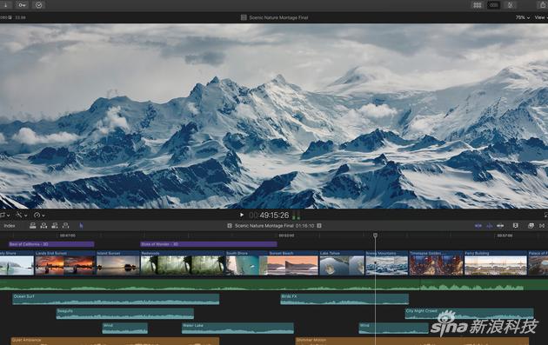Click connect clip to primary storyline icon
The height and width of the screenshot is (345, 548).
(33, 226)
